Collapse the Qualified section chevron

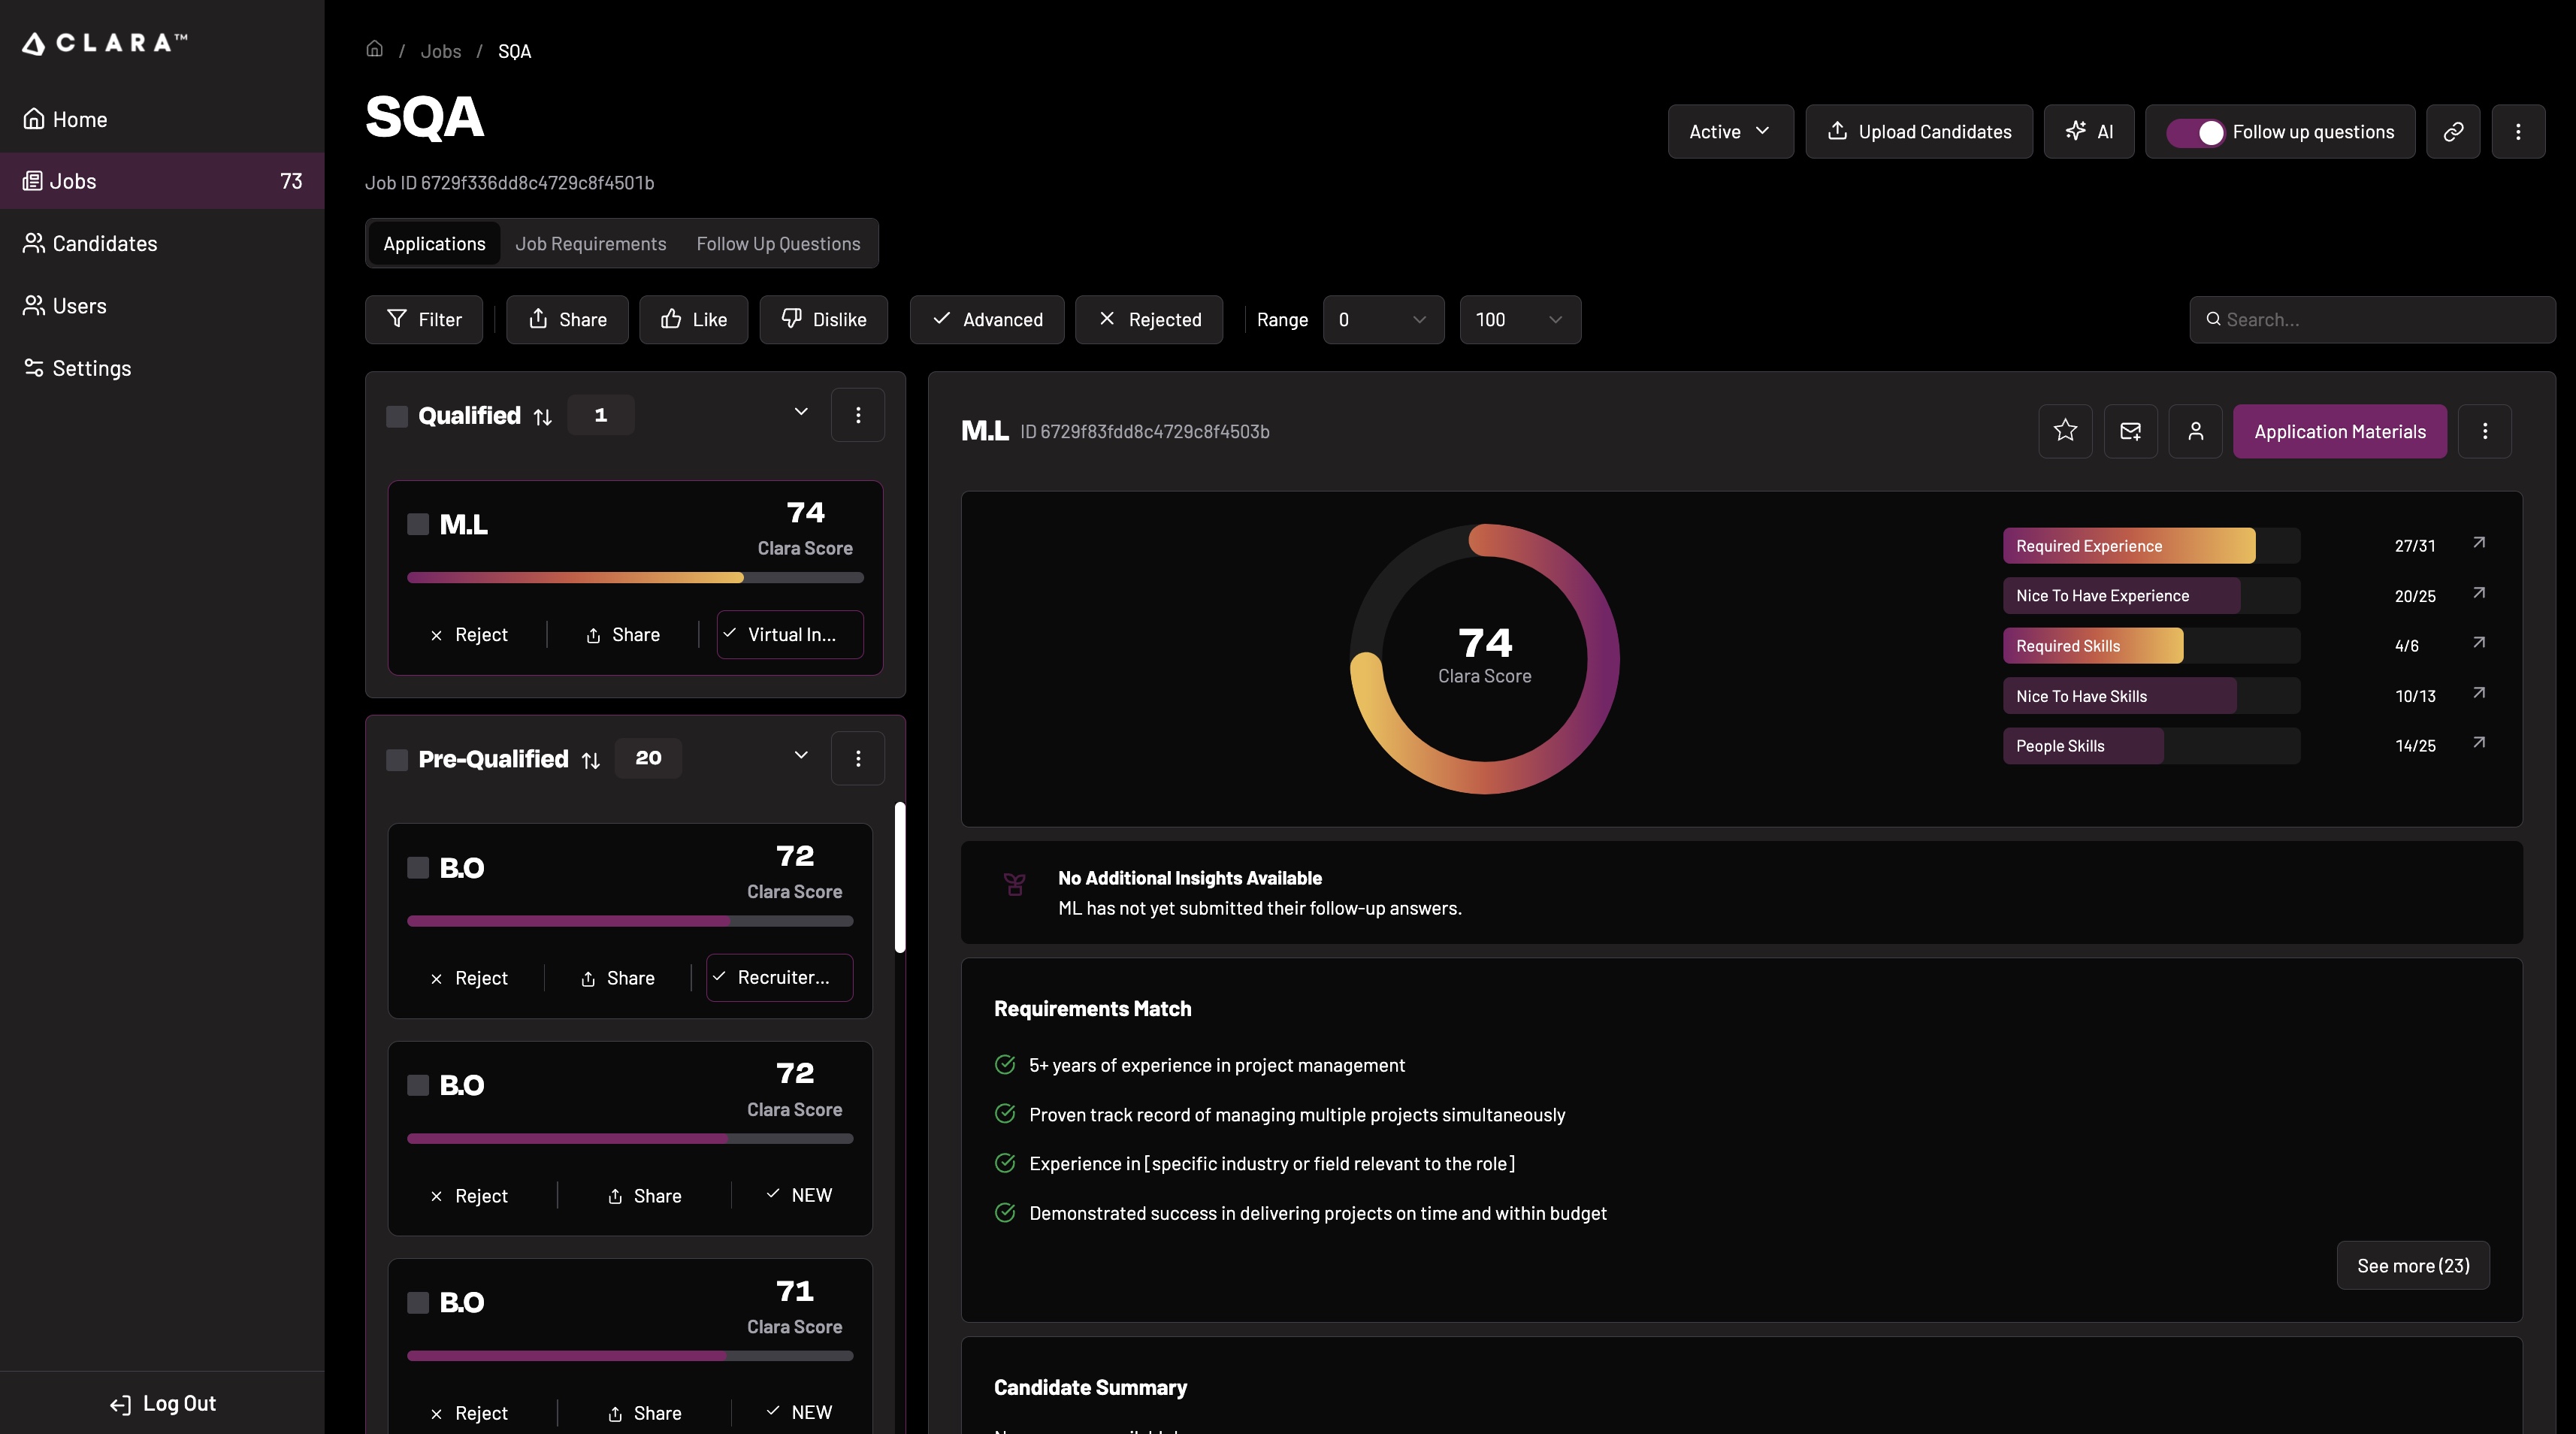[x=800, y=412]
